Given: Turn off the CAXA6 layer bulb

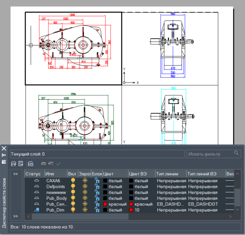Looking at the screenshot, I should click(x=73, y=181).
